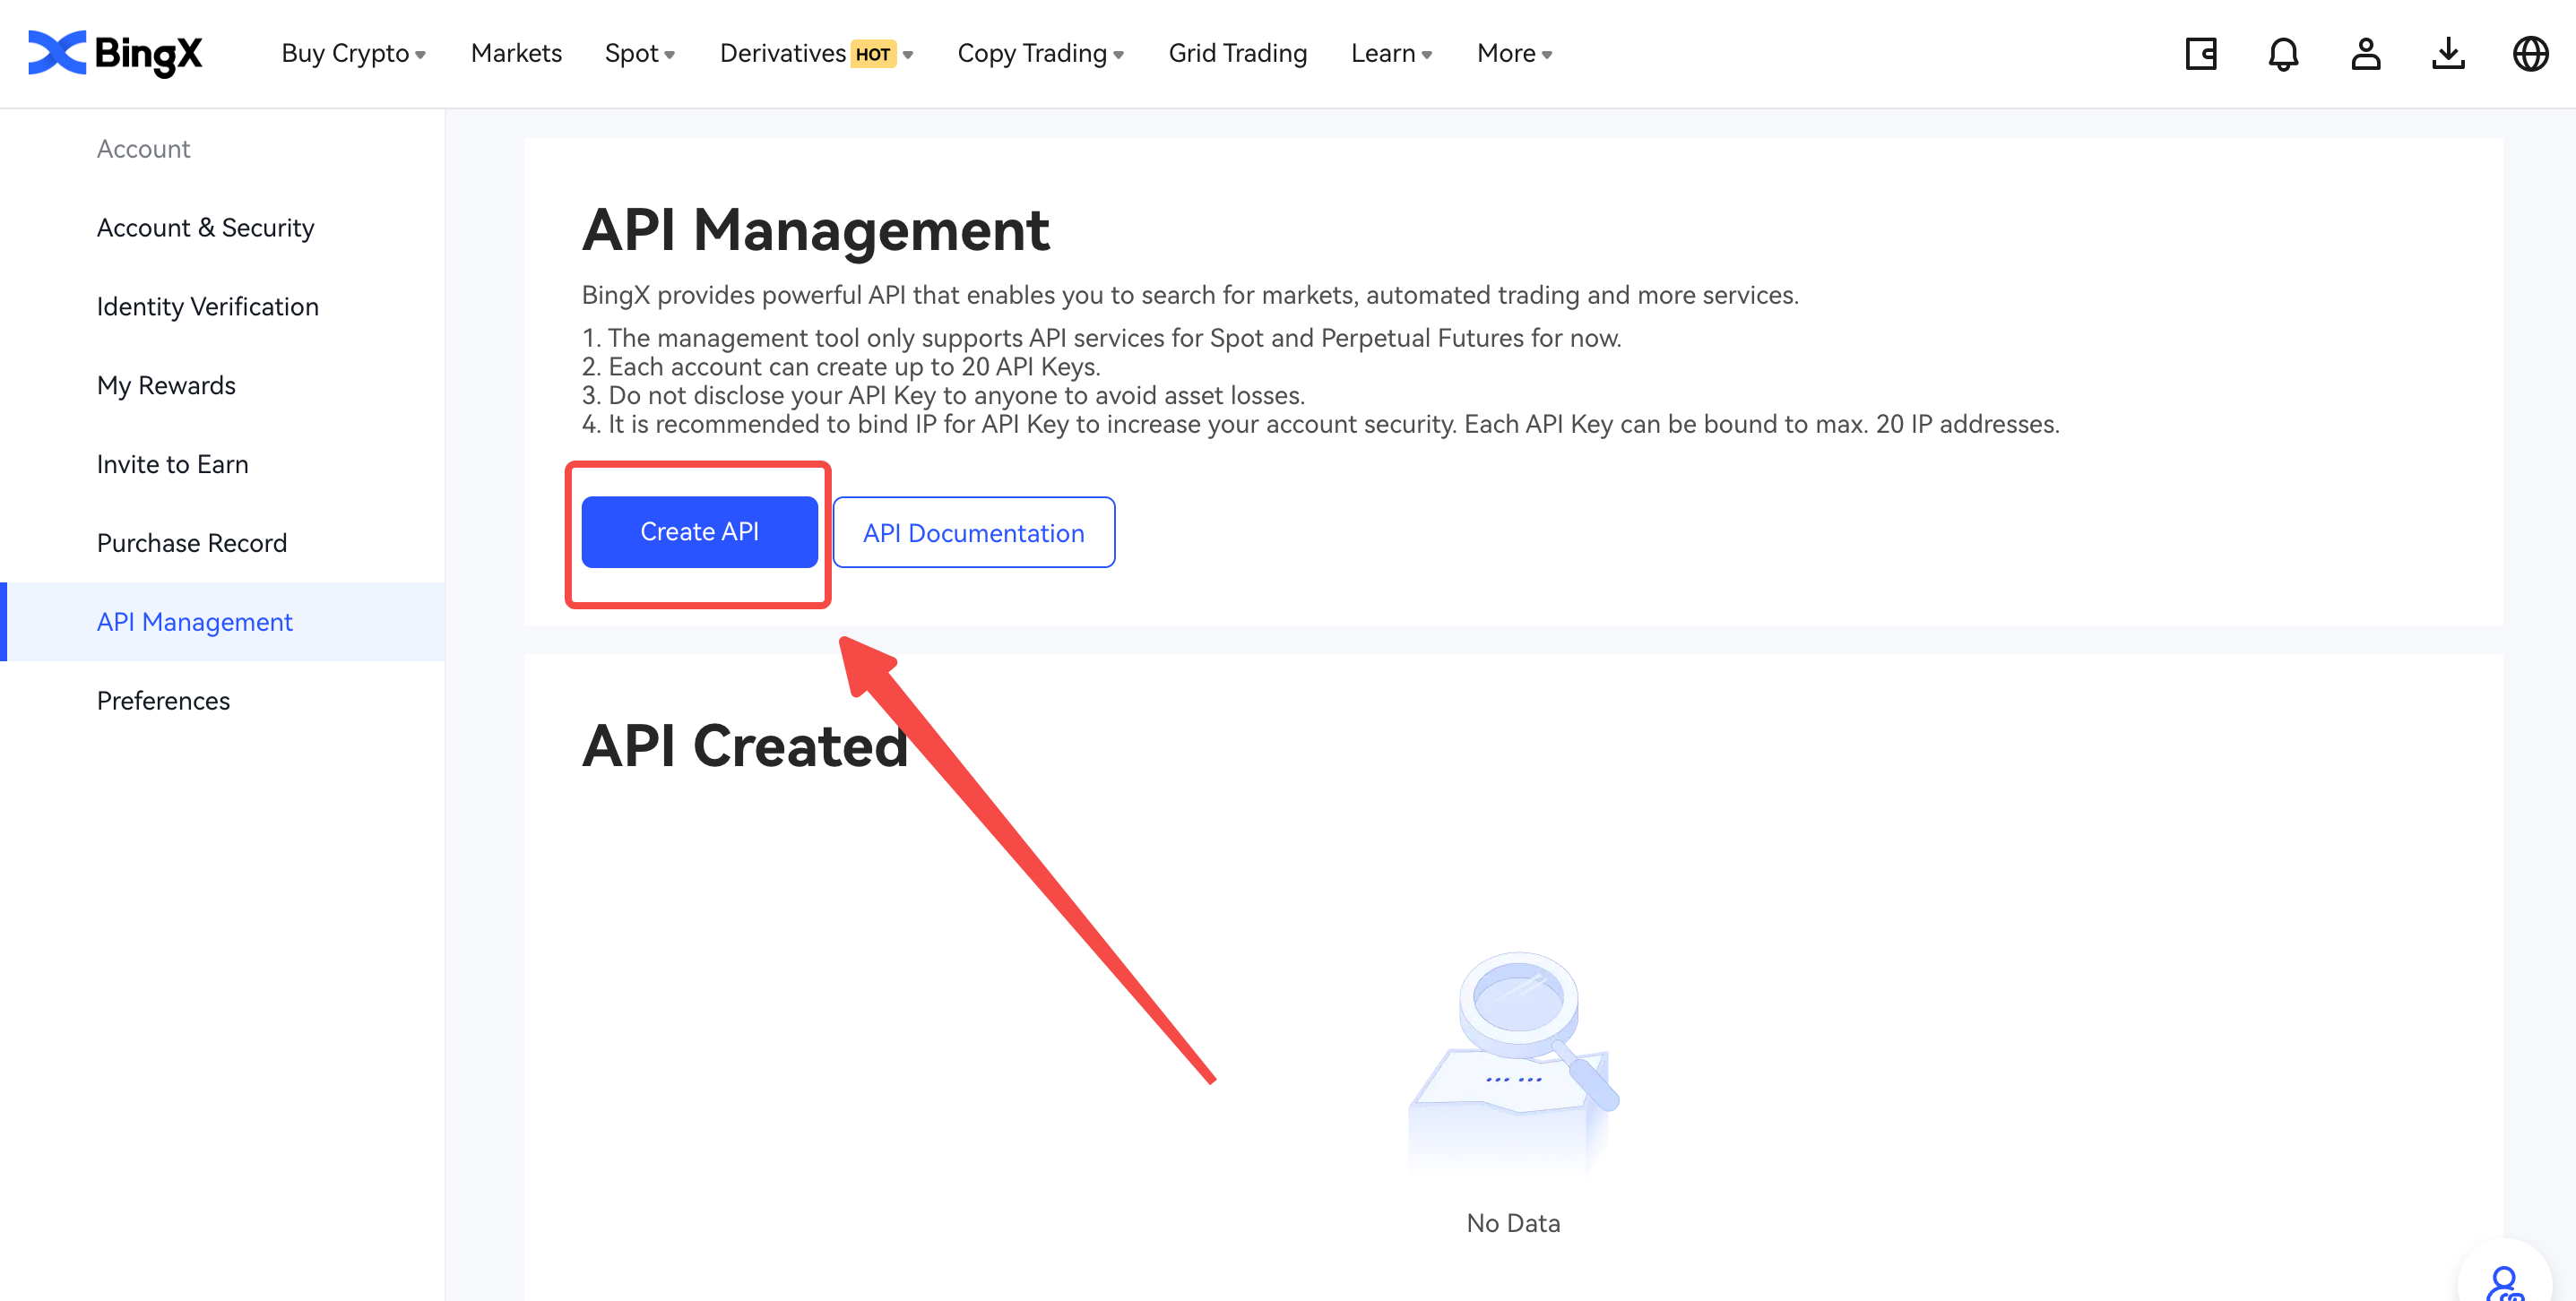Open My Rewards in sidebar
This screenshot has width=2576, height=1301.
(x=222, y=386)
